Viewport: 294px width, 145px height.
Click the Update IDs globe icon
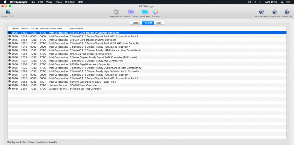[x=275, y=12]
